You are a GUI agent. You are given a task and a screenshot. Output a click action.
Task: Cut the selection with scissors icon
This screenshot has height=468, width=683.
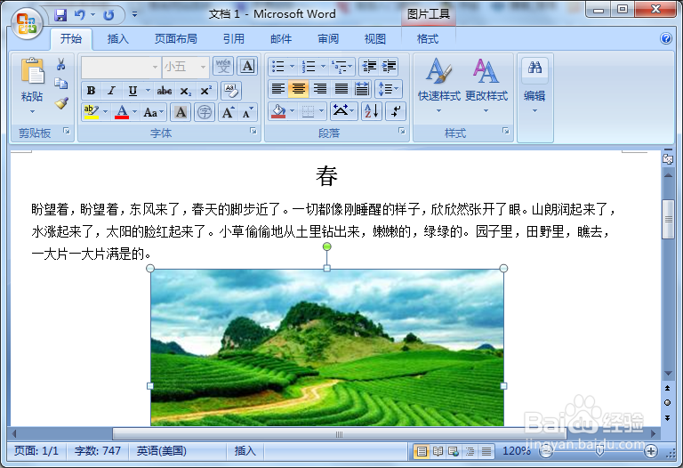click(x=61, y=64)
